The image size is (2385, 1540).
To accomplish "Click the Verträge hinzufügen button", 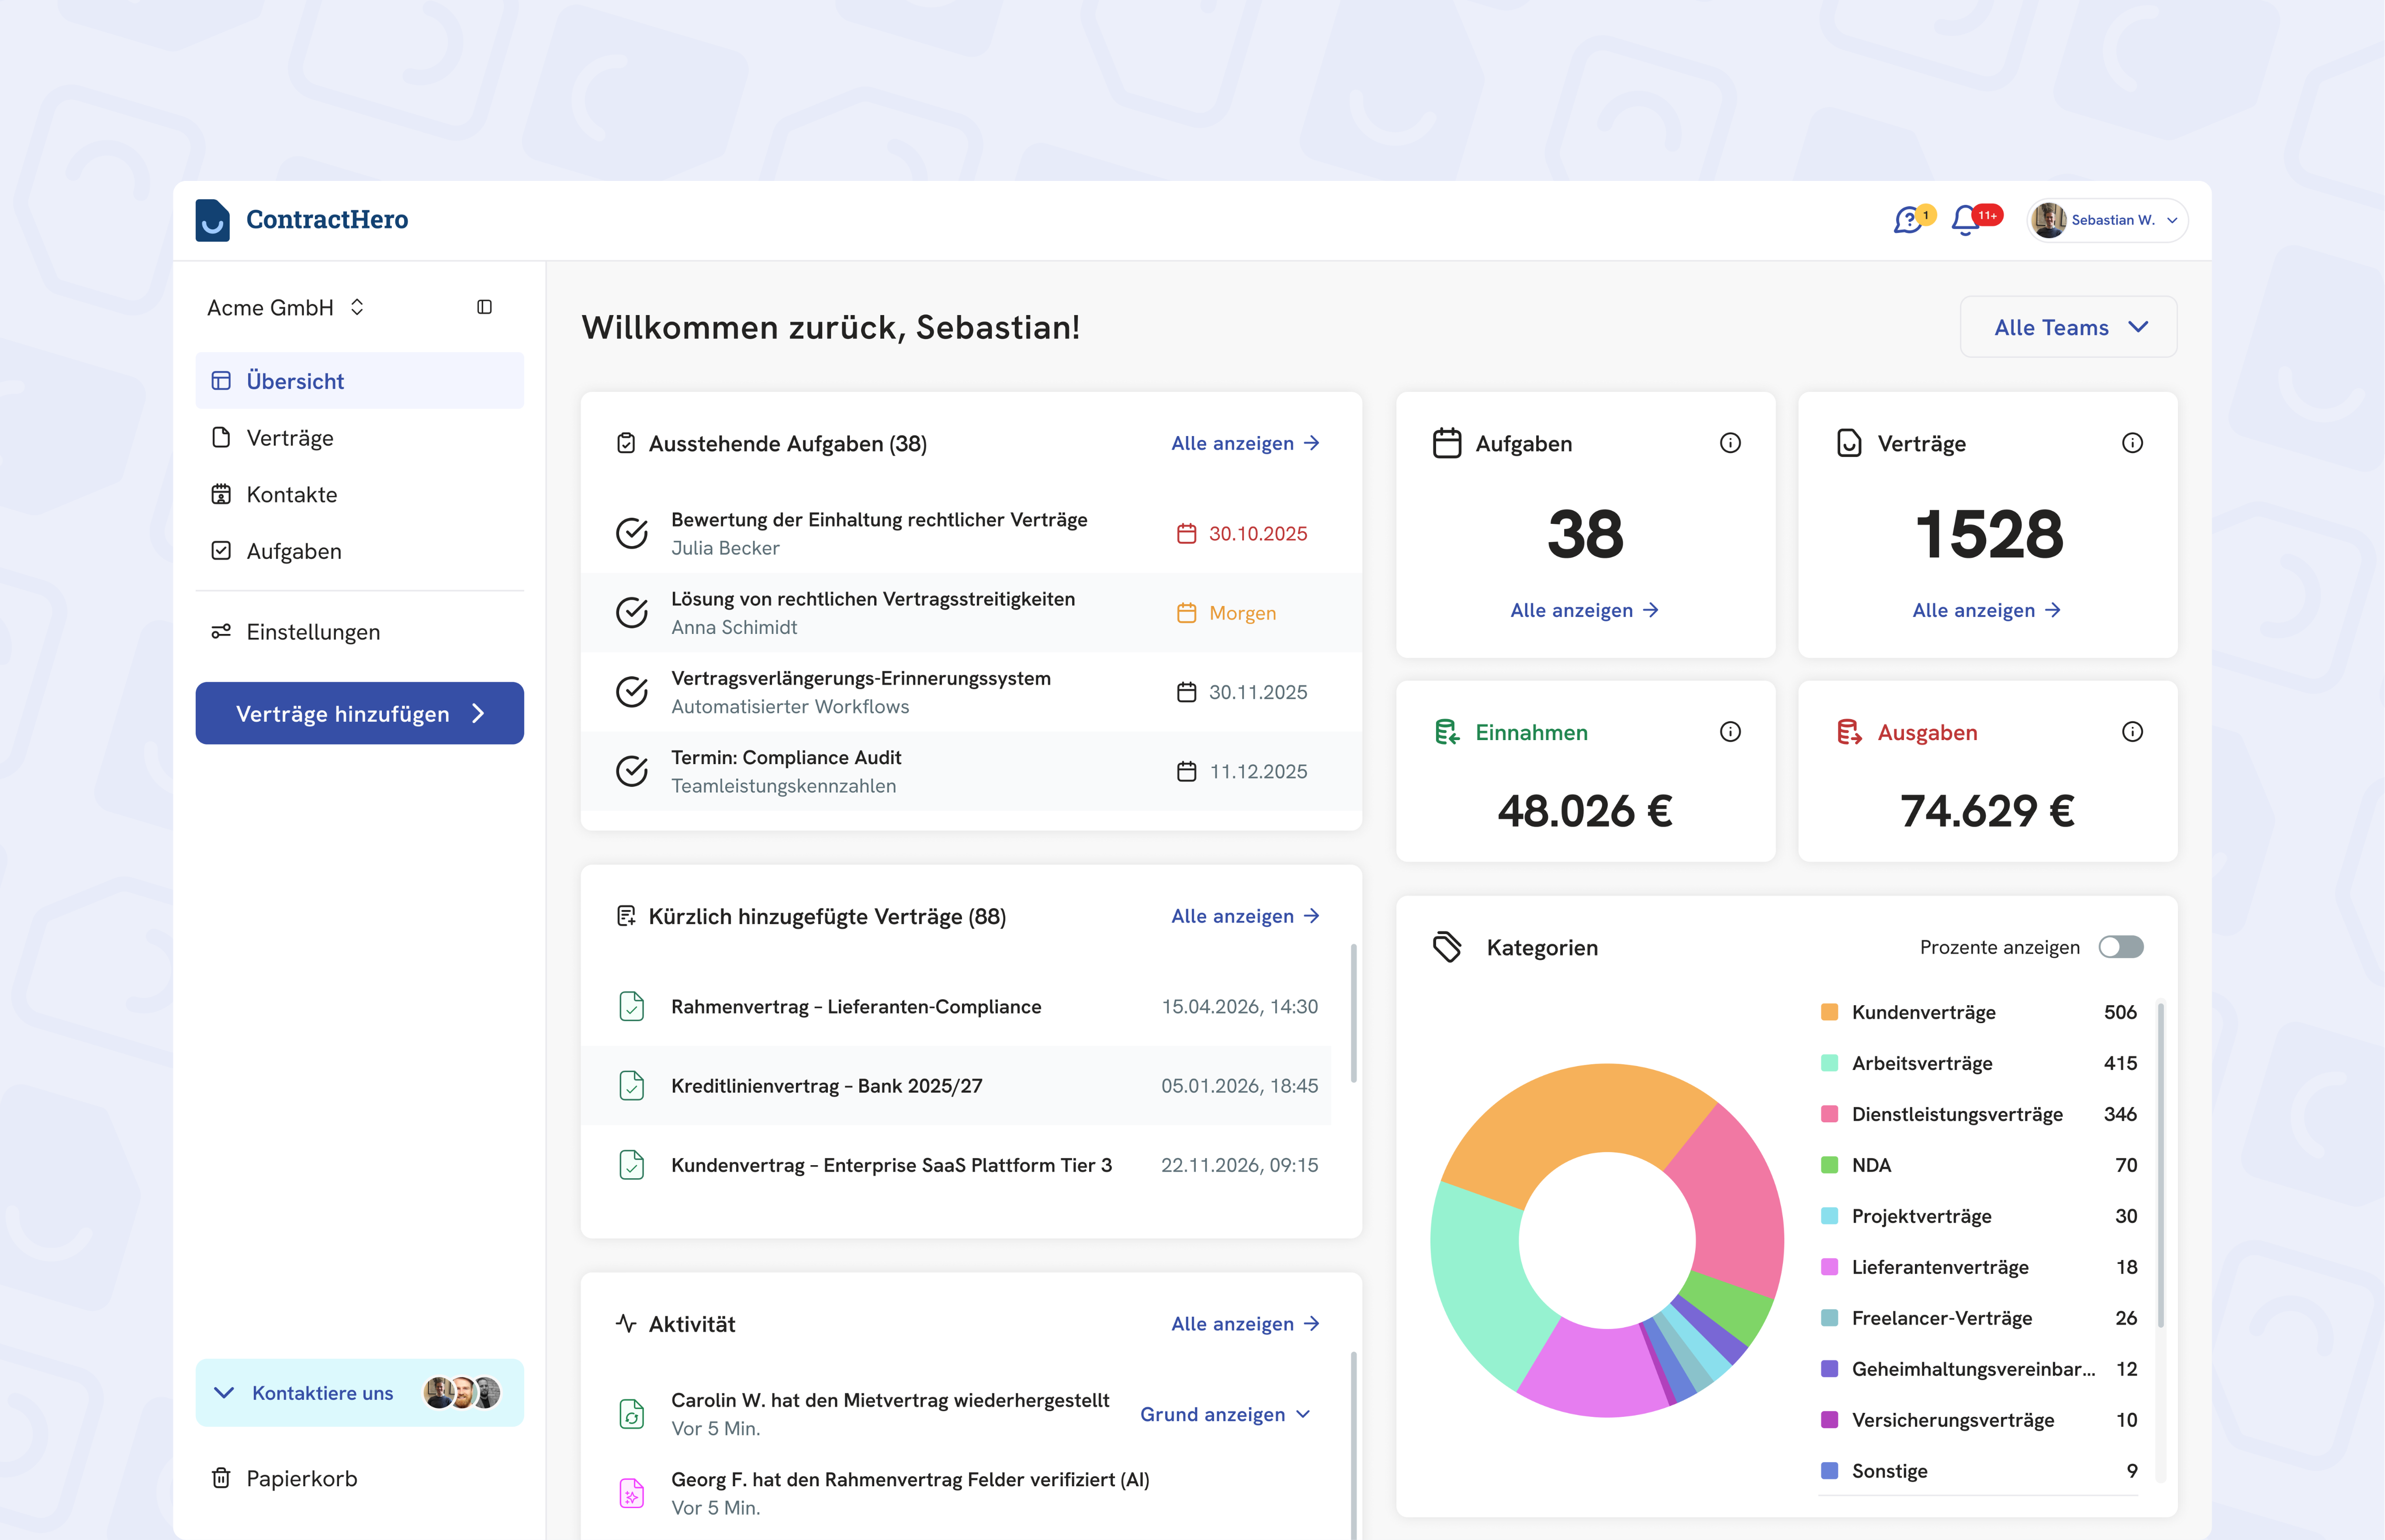I will pyautogui.click(x=359, y=713).
